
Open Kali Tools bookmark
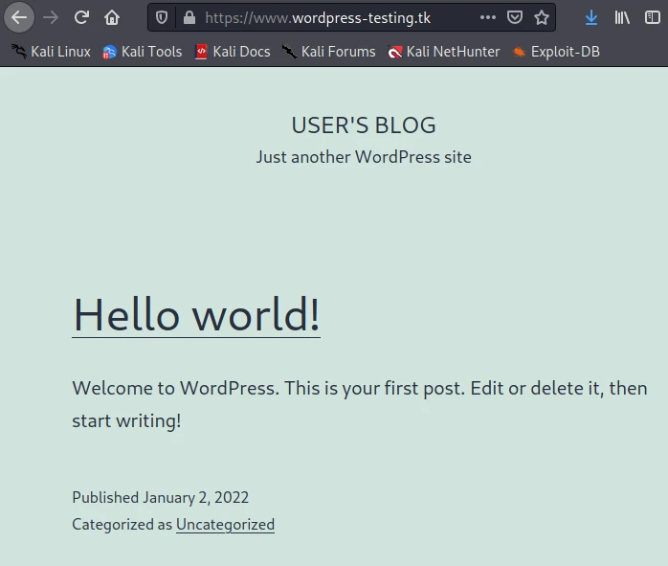point(142,52)
